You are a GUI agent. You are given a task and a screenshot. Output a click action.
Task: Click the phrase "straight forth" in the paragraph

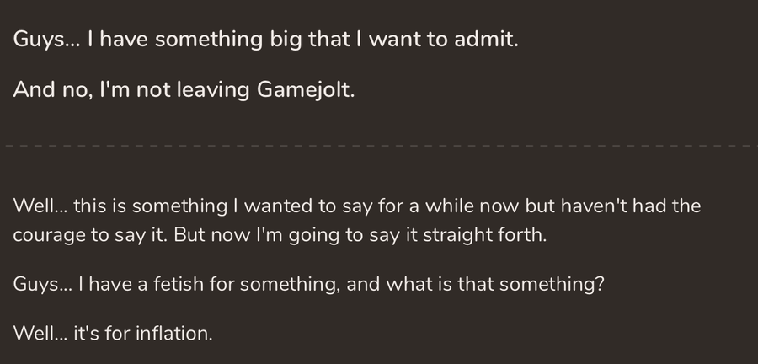(x=483, y=235)
